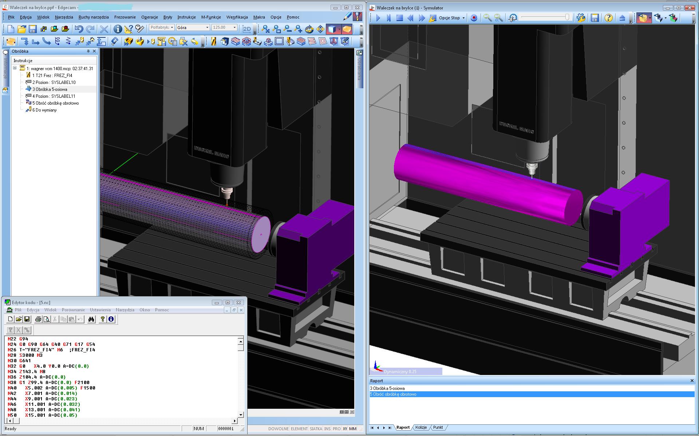Pin the Obróbka panel with the pushpin

pos(88,51)
